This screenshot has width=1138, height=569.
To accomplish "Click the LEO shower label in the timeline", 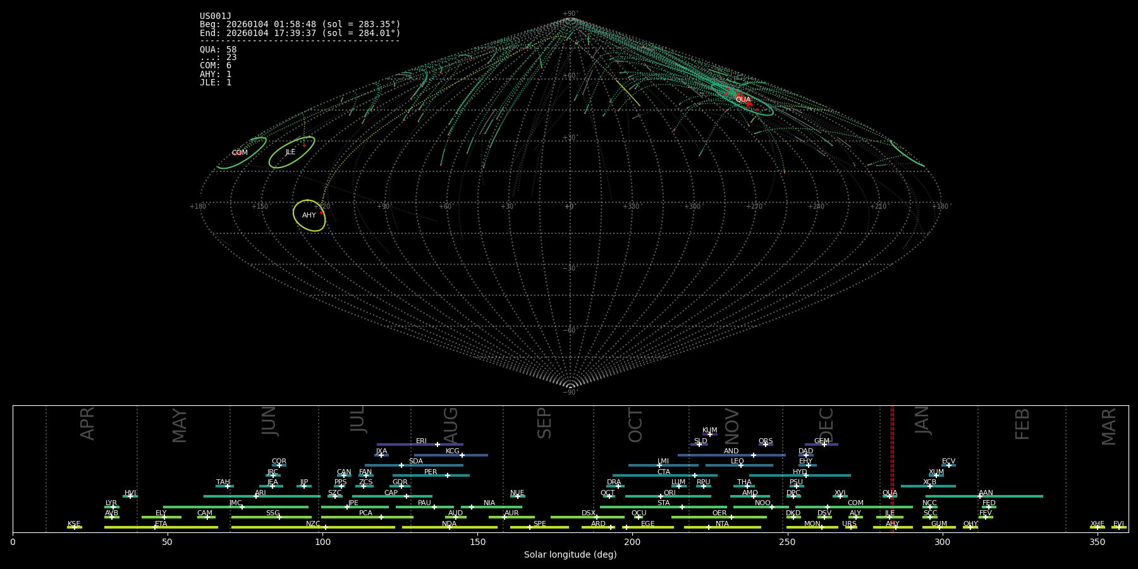I will click(x=737, y=462).
